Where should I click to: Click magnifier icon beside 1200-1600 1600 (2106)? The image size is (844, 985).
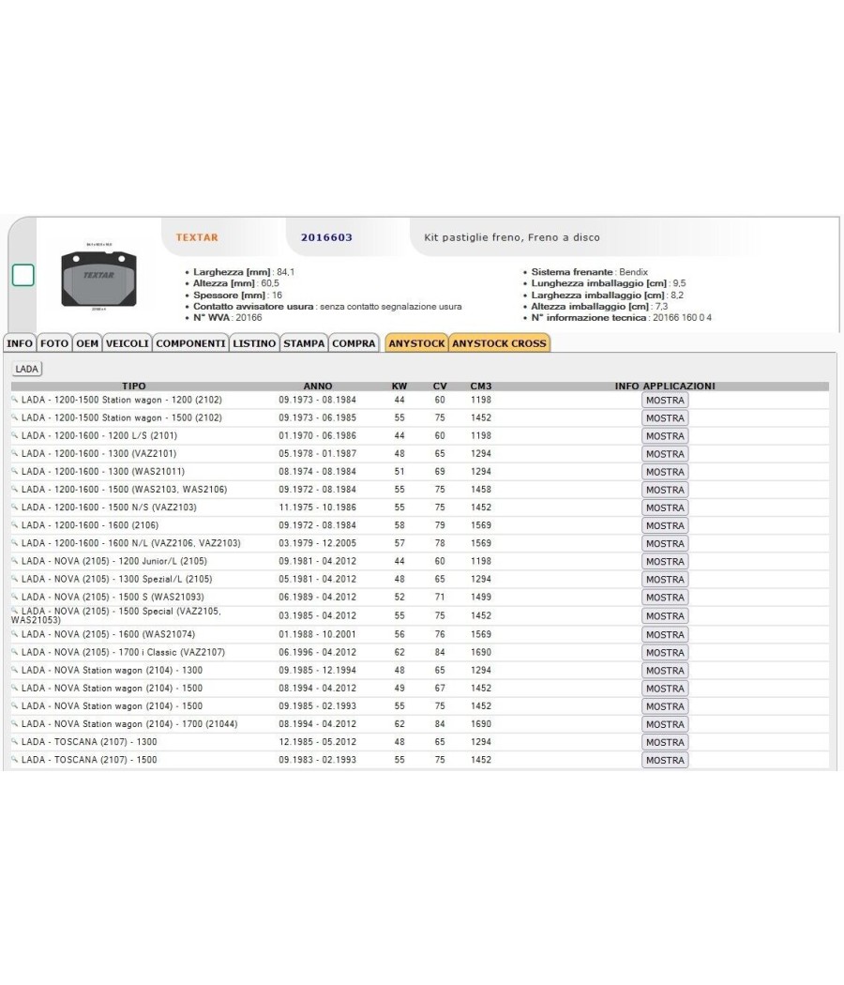(15, 524)
